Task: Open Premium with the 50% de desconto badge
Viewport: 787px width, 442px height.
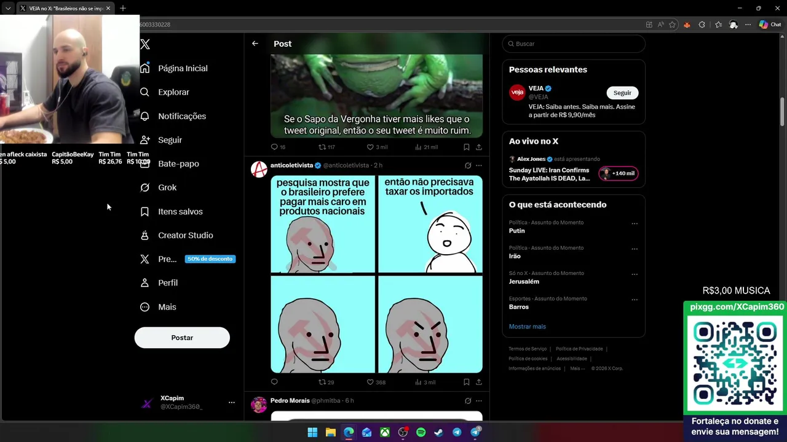Action: [188, 259]
